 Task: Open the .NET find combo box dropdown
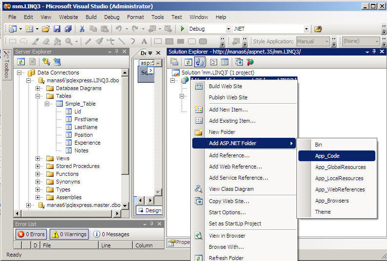[x=306, y=29]
